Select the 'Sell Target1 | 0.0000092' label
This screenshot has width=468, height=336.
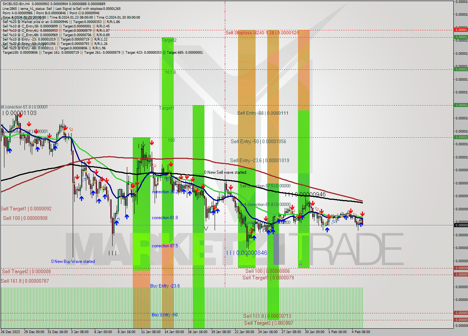tap(26, 209)
